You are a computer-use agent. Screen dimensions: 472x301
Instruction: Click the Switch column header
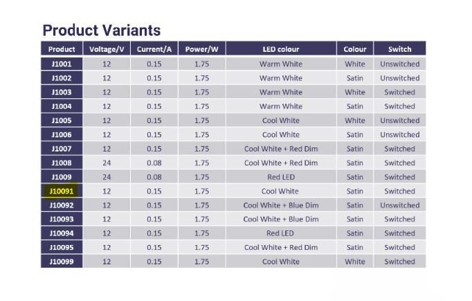point(399,49)
